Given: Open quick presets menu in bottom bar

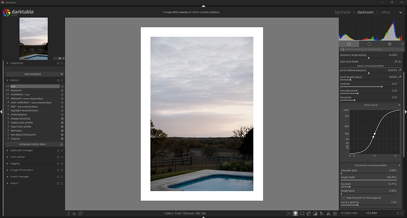Looking at the screenshot, I should (68, 214).
